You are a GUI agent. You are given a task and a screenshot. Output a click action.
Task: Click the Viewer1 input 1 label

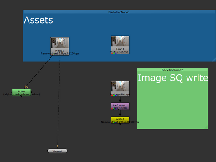click(x=58, y=146)
